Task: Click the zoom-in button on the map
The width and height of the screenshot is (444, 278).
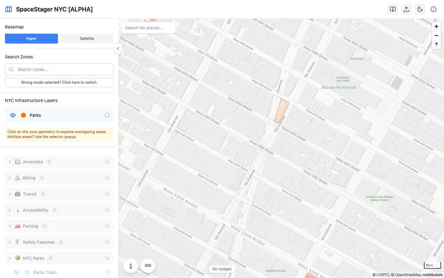Action: [x=436, y=26]
